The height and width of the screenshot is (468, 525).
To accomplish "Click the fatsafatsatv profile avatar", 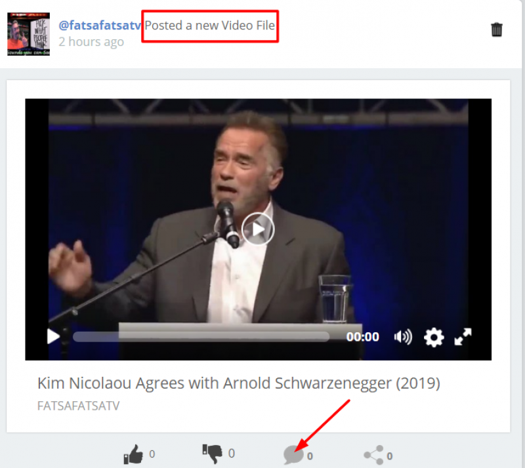I will point(28,34).
